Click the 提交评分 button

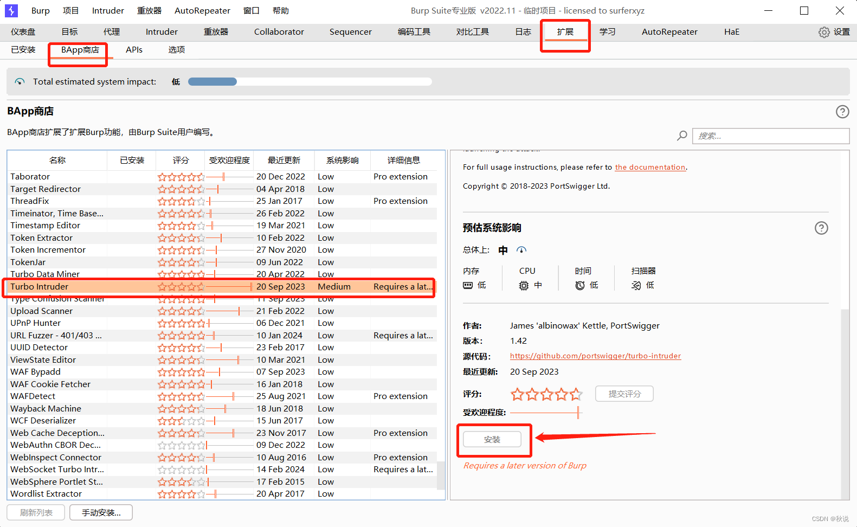tap(624, 394)
